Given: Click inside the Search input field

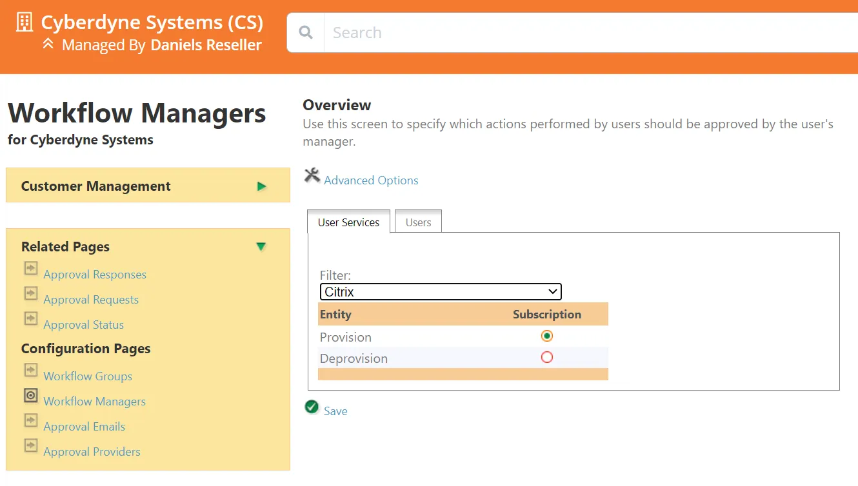Looking at the screenshot, I should tap(581, 33).
